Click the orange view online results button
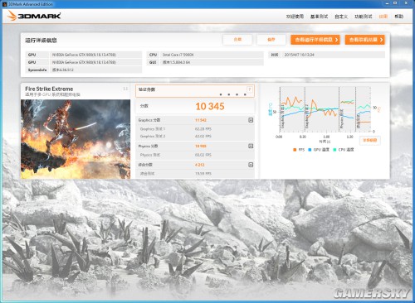The height and width of the screenshot is (303, 415). (365, 40)
